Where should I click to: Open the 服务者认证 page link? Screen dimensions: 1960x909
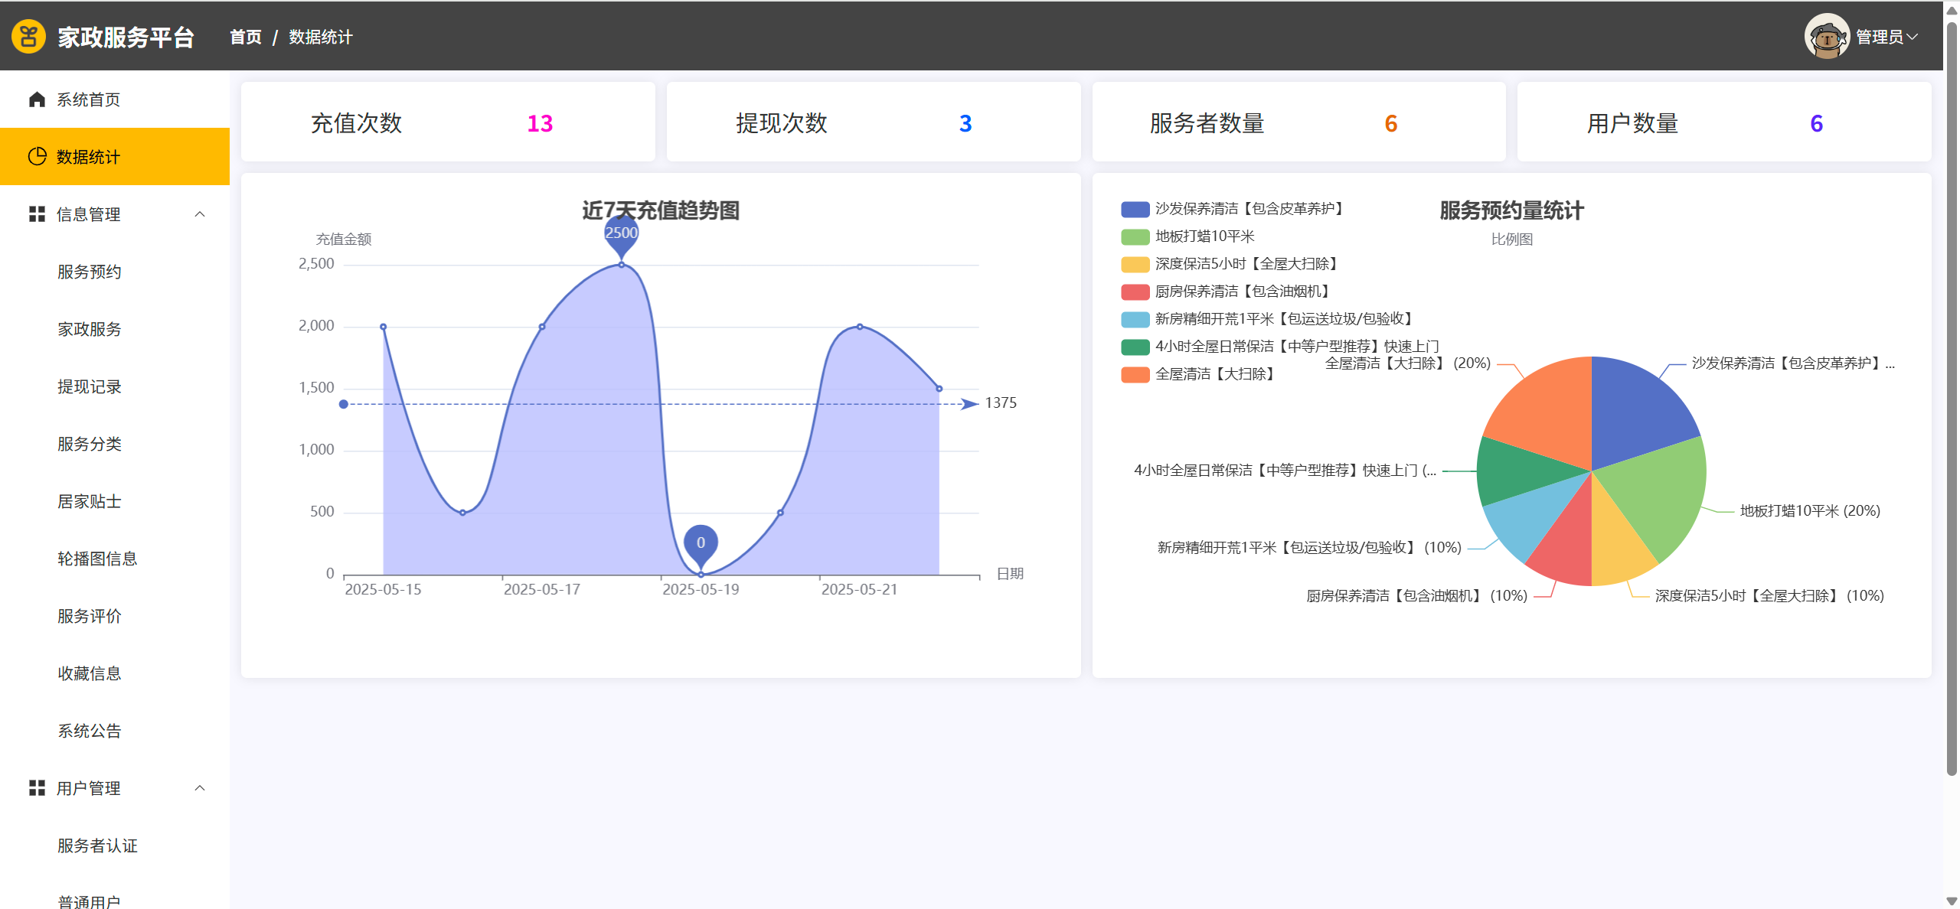point(97,845)
